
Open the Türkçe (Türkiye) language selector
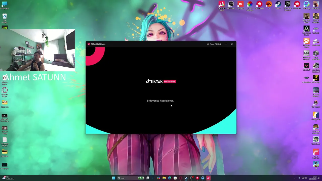click(214, 44)
